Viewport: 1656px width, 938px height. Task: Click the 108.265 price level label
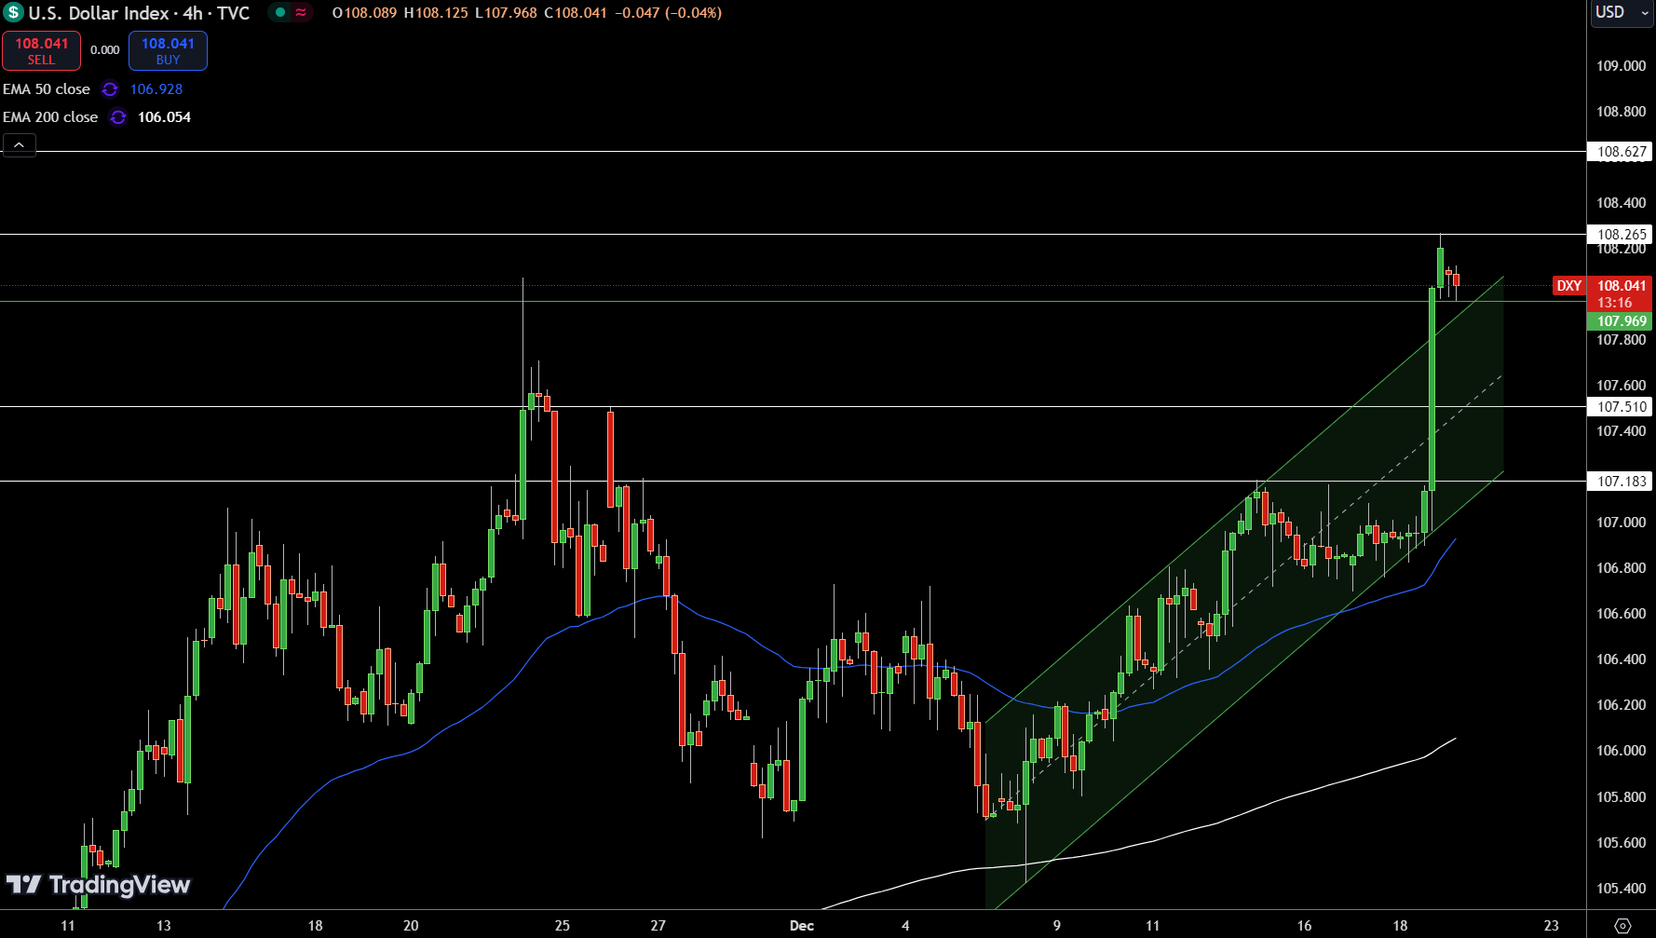pyautogui.click(x=1620, y=235)
